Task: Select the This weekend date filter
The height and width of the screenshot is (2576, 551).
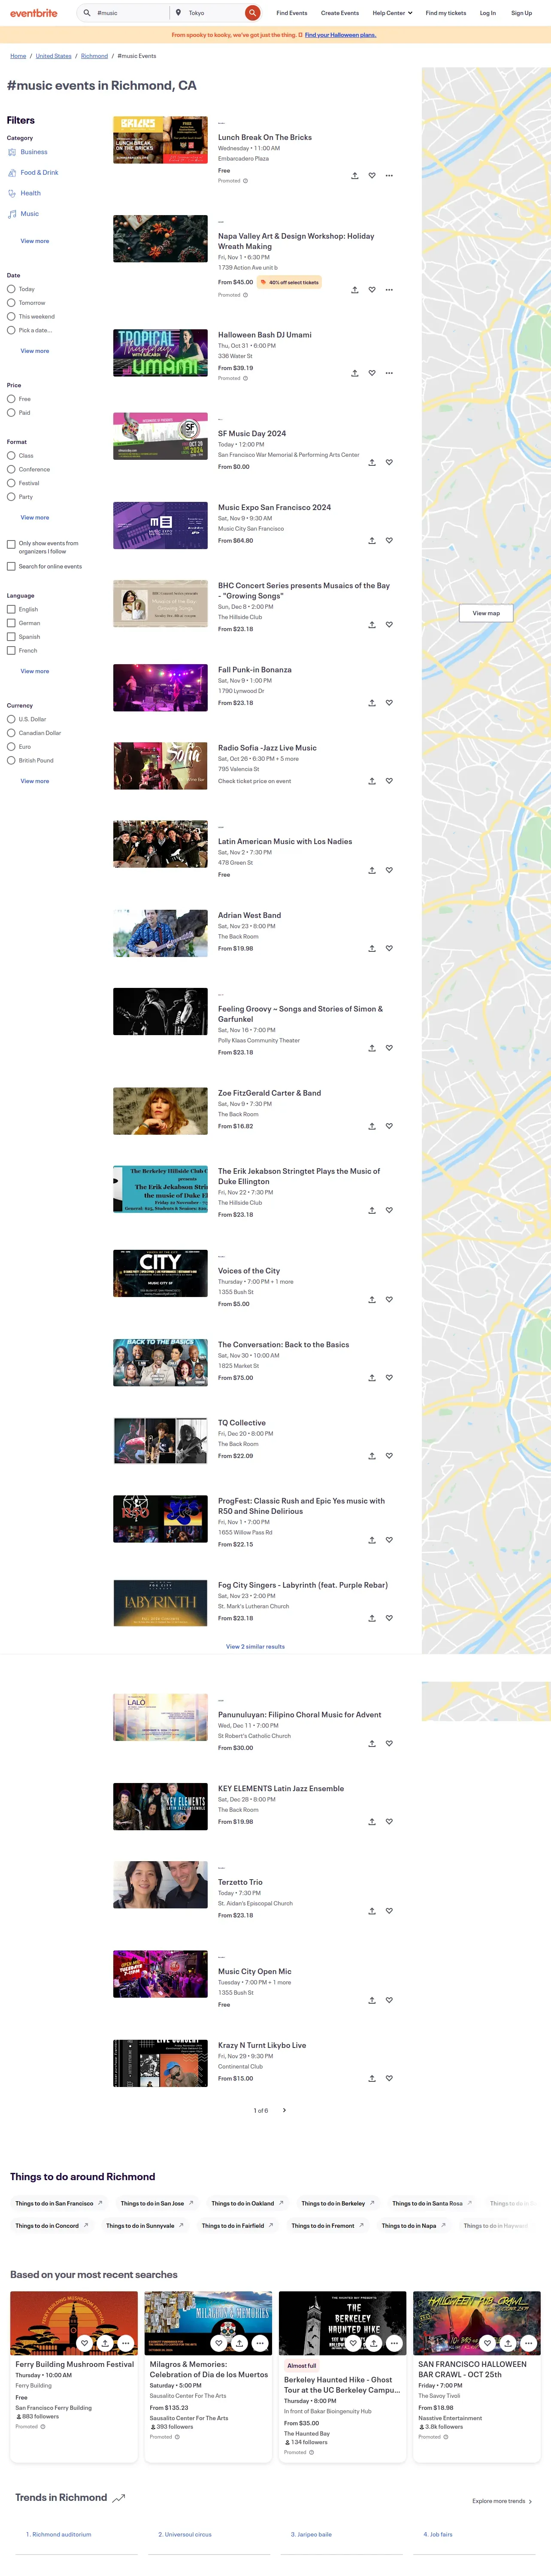Action: 11,316
